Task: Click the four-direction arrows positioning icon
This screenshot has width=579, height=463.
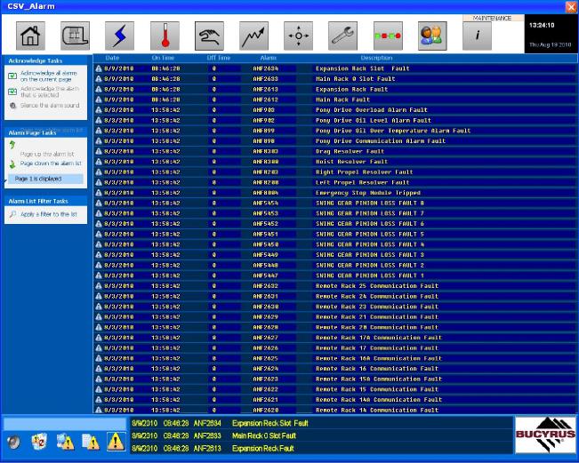Action: click(298, 36)
